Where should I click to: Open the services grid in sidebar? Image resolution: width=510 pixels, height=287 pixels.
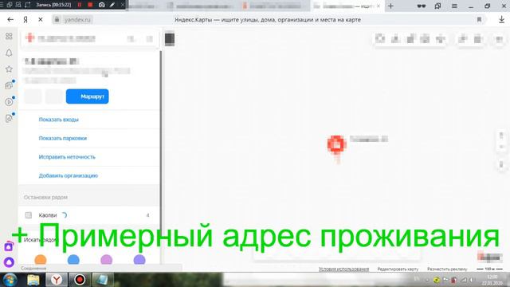pyautogui.click(x=9, y=36)
